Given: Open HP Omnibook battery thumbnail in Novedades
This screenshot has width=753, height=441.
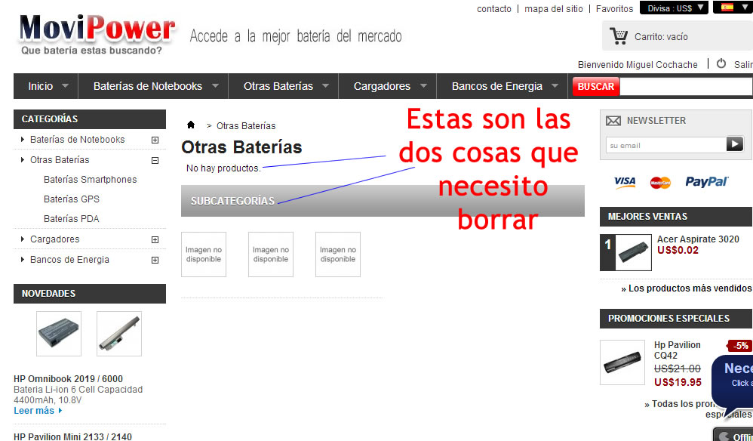Looking at the screenshot, I should coord(59,334).
